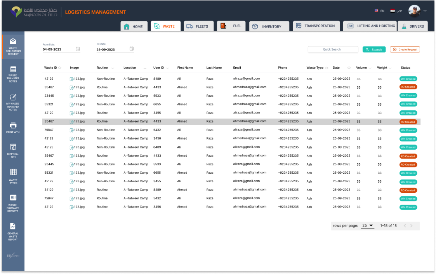Open My Waste Transfer Notes icon

pos(13,97)
